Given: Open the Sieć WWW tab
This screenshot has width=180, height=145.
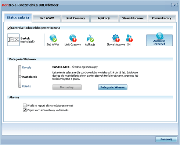Looking at the screenshot, I should pos(47,18).
